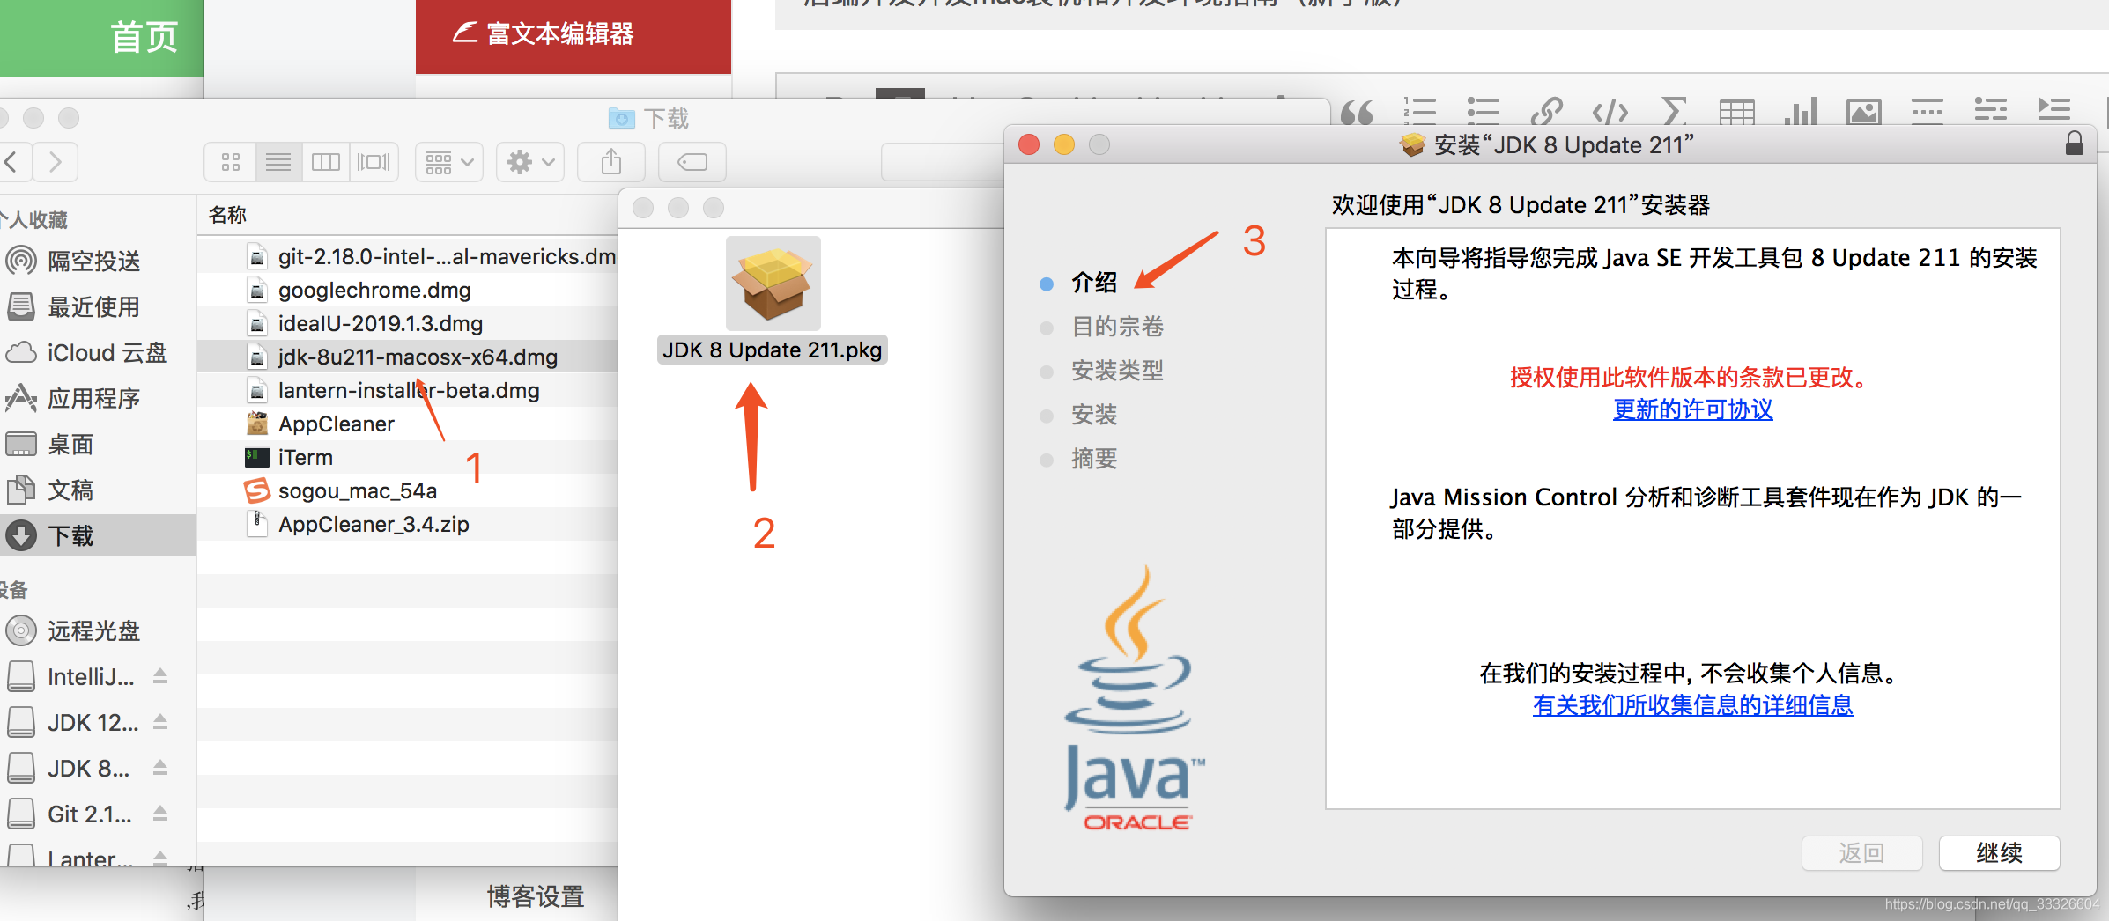Select sogou_mac_54a in the list

(408, 490)
